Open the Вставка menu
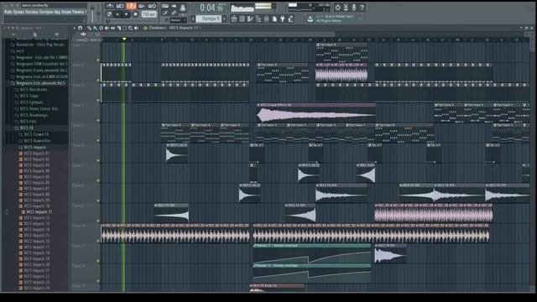 tap(32, 12)
